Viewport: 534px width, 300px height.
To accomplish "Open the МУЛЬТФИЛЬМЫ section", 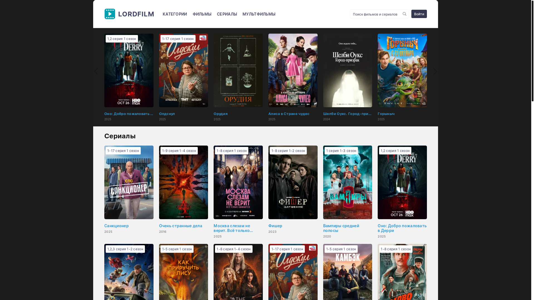I will click(x=259, y=14).
